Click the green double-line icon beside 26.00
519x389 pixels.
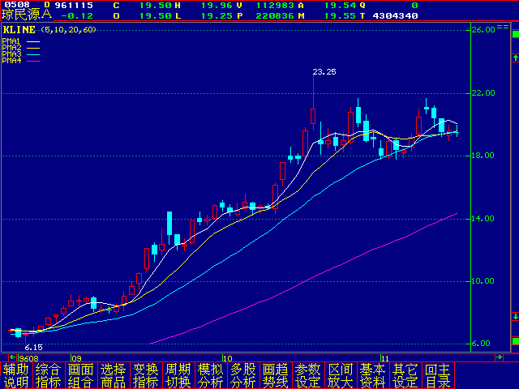pyautogui.click(x=503, y=27)
